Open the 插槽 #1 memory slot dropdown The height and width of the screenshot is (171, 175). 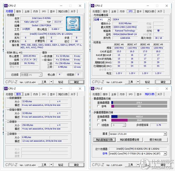click(x=109, y=20)
